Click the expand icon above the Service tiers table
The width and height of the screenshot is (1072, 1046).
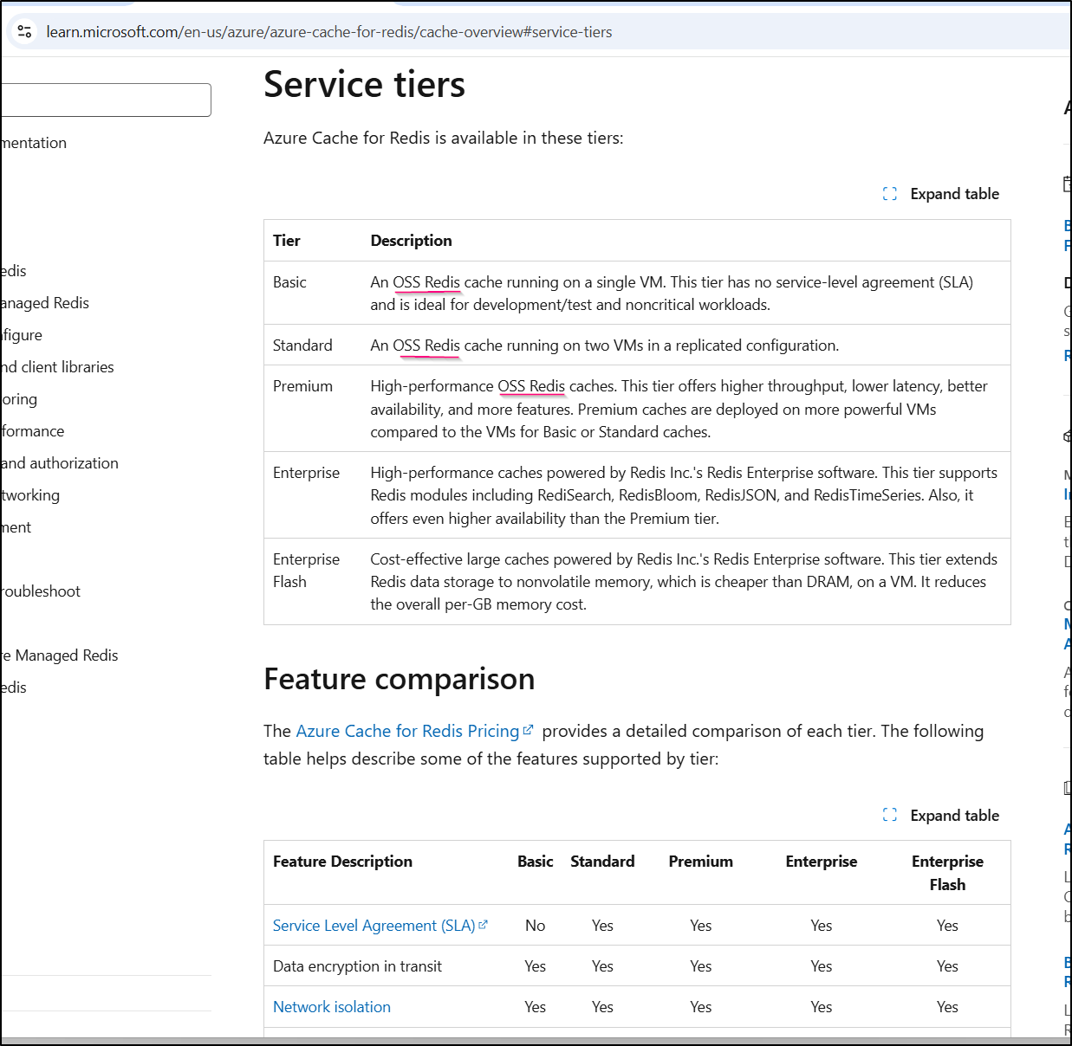tap(890, 194)
